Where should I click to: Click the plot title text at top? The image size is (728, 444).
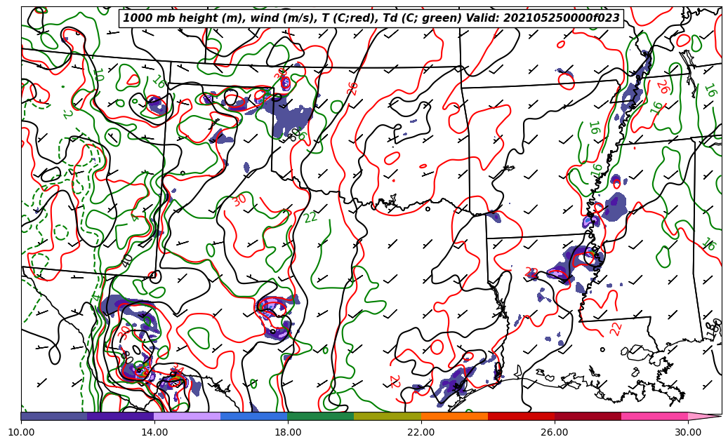coord(371,18)
